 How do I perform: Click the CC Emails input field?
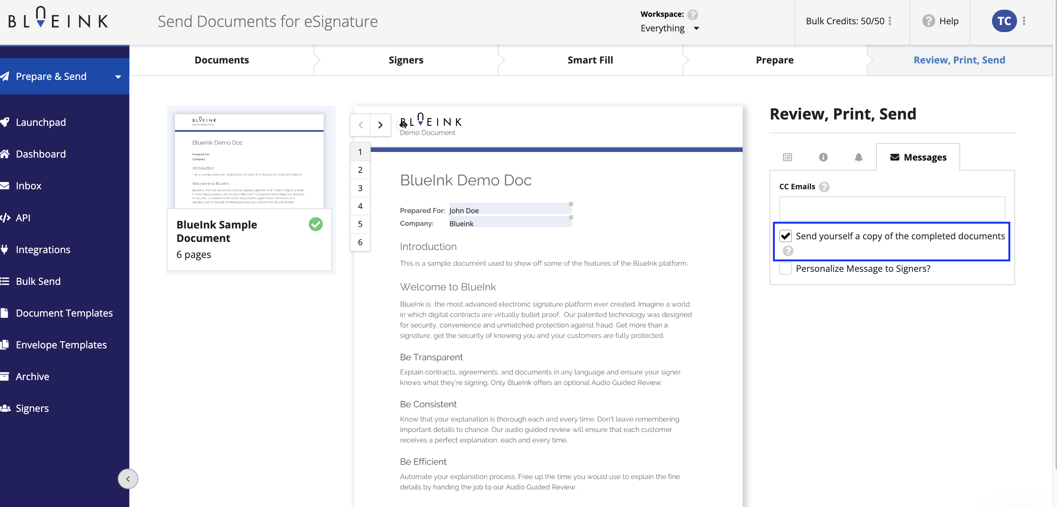(892, 209)
